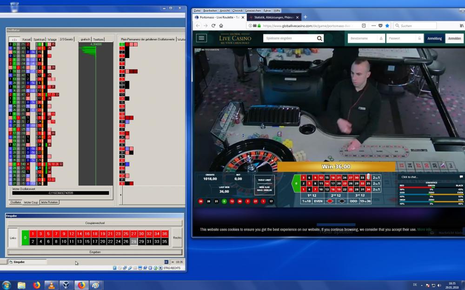
Task: Open the Firefox library icon
Action: point(461,26)
